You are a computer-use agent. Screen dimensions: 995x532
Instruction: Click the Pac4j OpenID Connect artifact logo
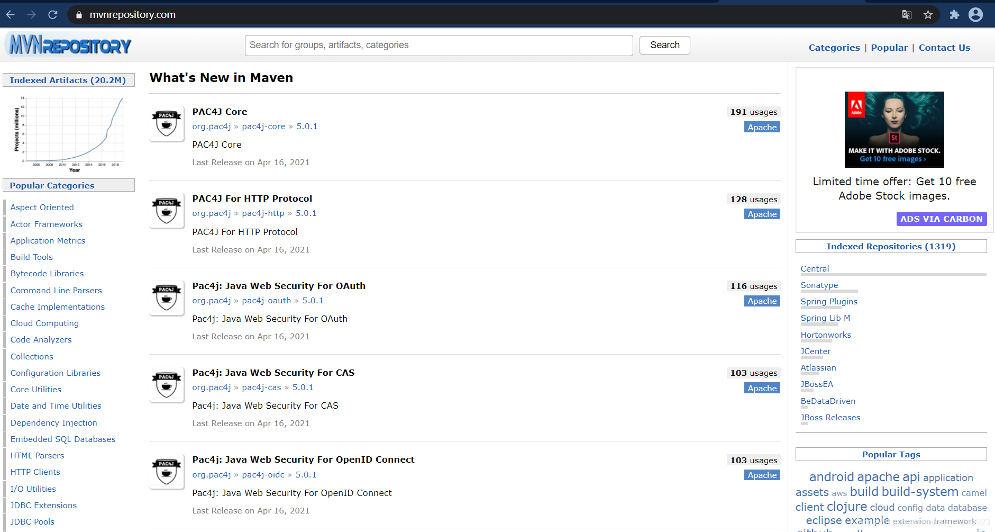(x=167, y=471)
